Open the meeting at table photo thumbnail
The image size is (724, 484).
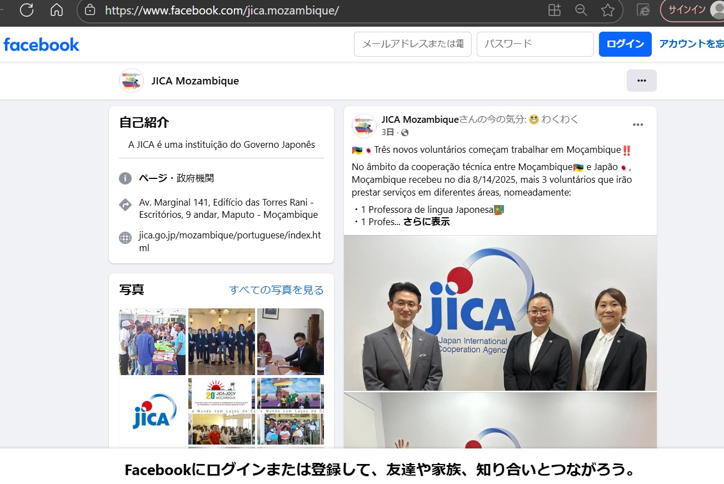[291, 342]
